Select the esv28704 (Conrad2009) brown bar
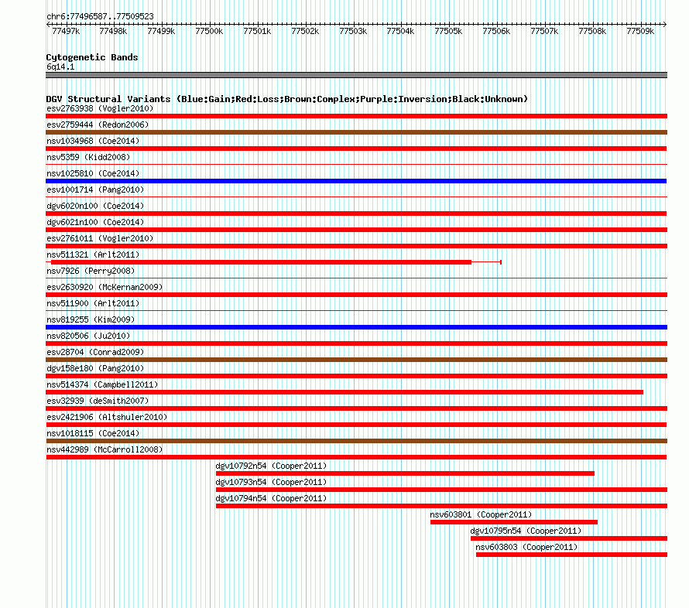Viewport: 689px width, 608px height. tap(356, 360)
